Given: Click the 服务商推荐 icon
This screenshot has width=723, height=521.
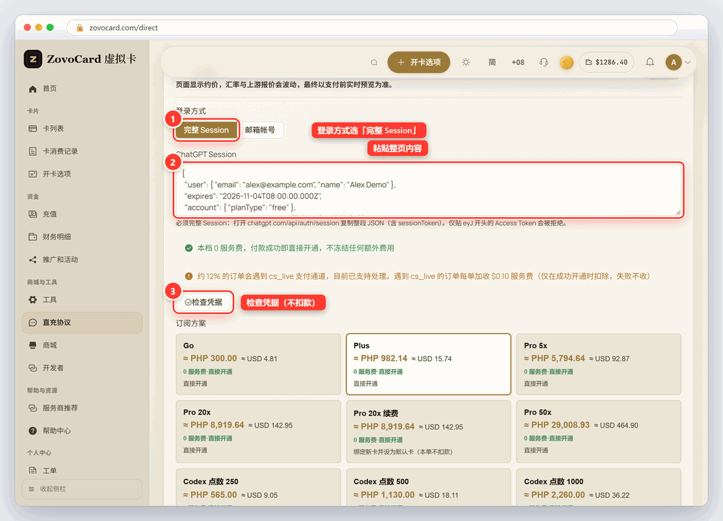Looking at the screenshot, I should [x=33, y=408].
